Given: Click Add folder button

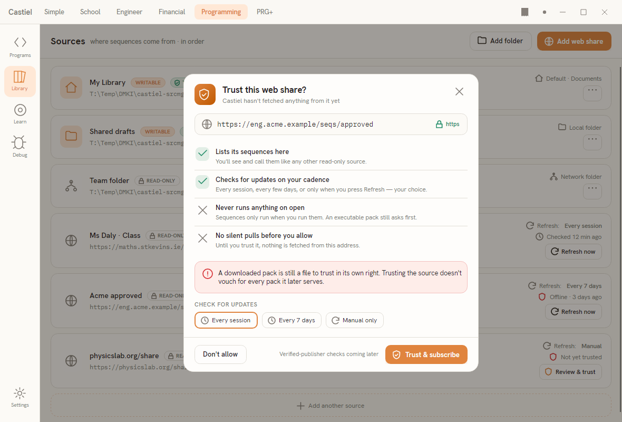Looking at the screenshot, I should 500,41.
